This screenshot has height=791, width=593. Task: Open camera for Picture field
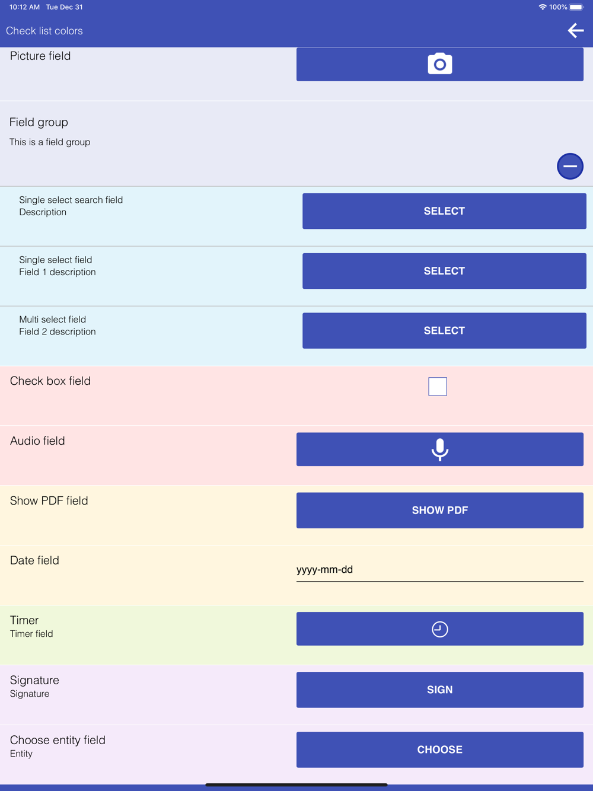click(x=440, y=64)
